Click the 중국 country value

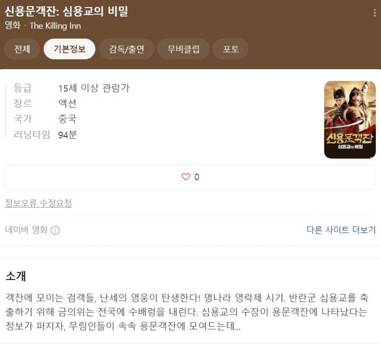[67, 119]
